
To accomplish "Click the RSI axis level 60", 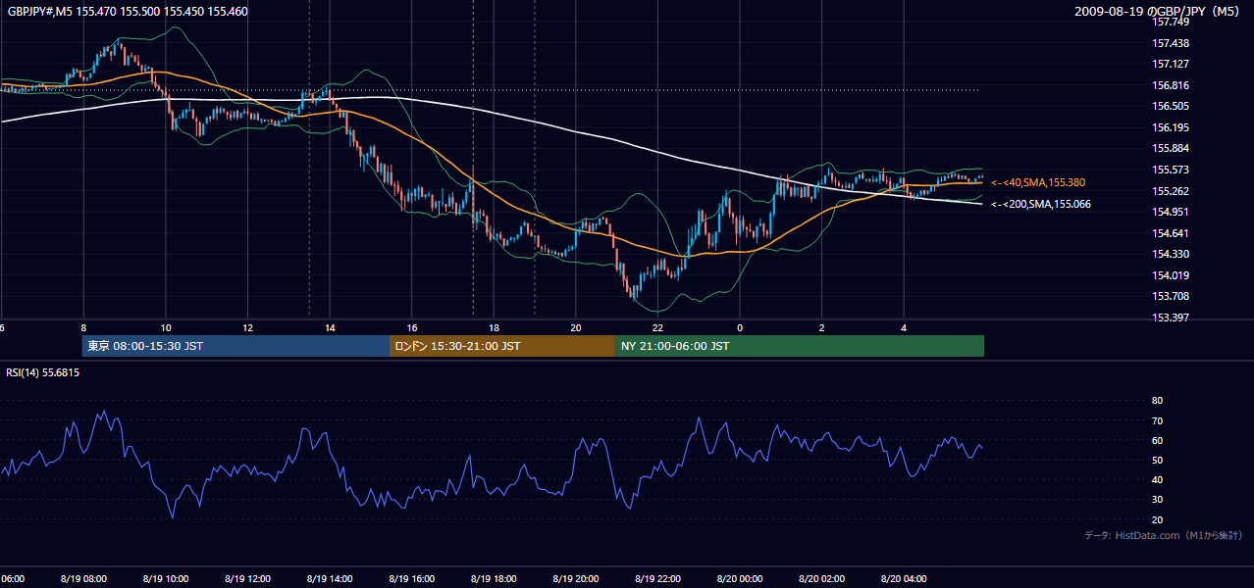I will pos(1158,440).
